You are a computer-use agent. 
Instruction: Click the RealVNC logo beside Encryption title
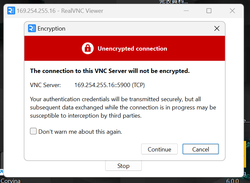tap(32, 29)
